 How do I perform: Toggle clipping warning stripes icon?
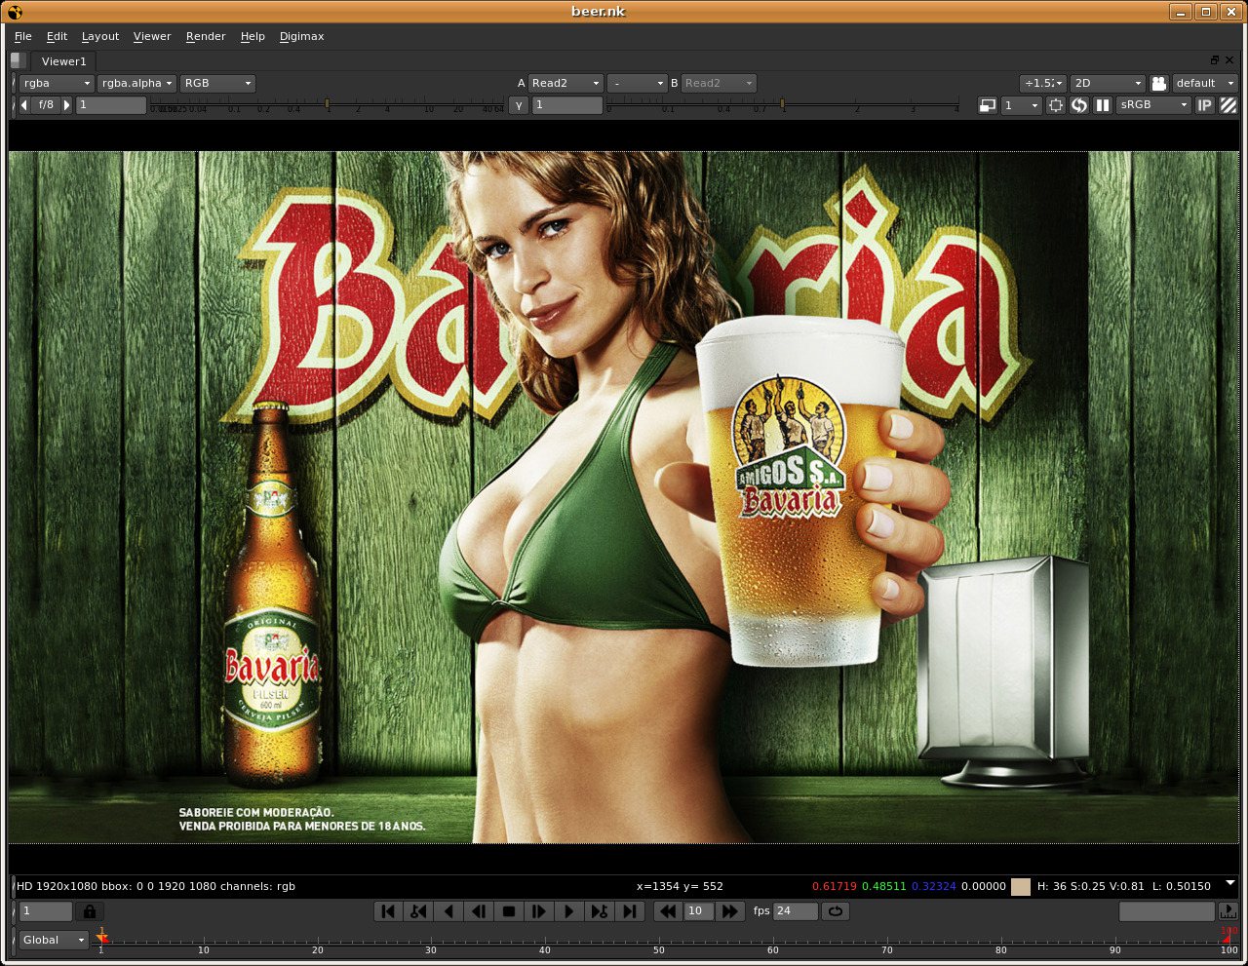(x=1228, y=105)
